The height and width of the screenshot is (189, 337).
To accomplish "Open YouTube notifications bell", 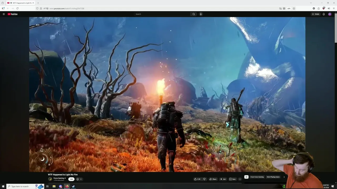I will pos(324,14).
